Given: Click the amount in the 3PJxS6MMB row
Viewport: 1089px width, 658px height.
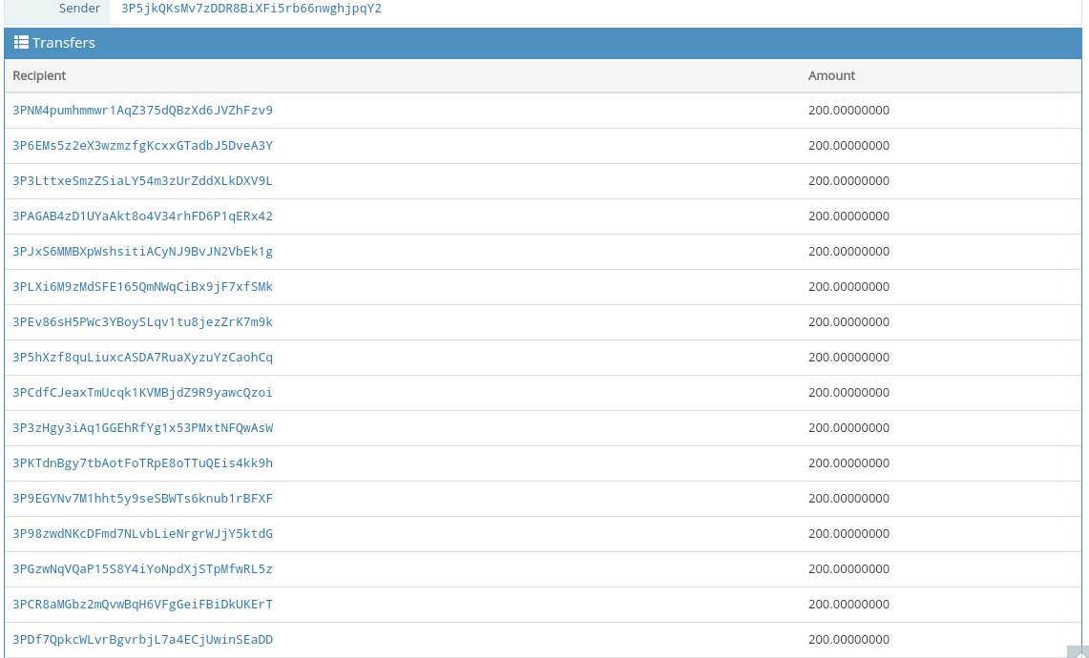Looking at the screenshot, I should [x=848, y=251].
